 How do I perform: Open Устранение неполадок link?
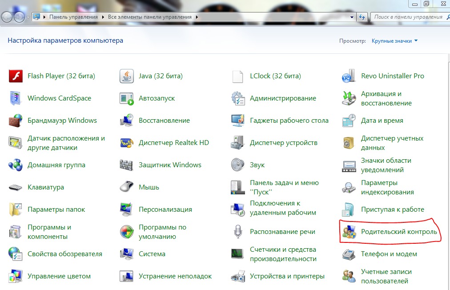(x=175, y=276)
